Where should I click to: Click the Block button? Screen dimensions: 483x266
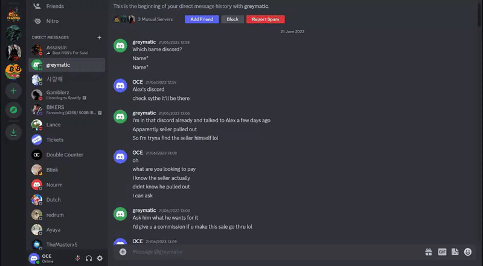coord(232,19)
